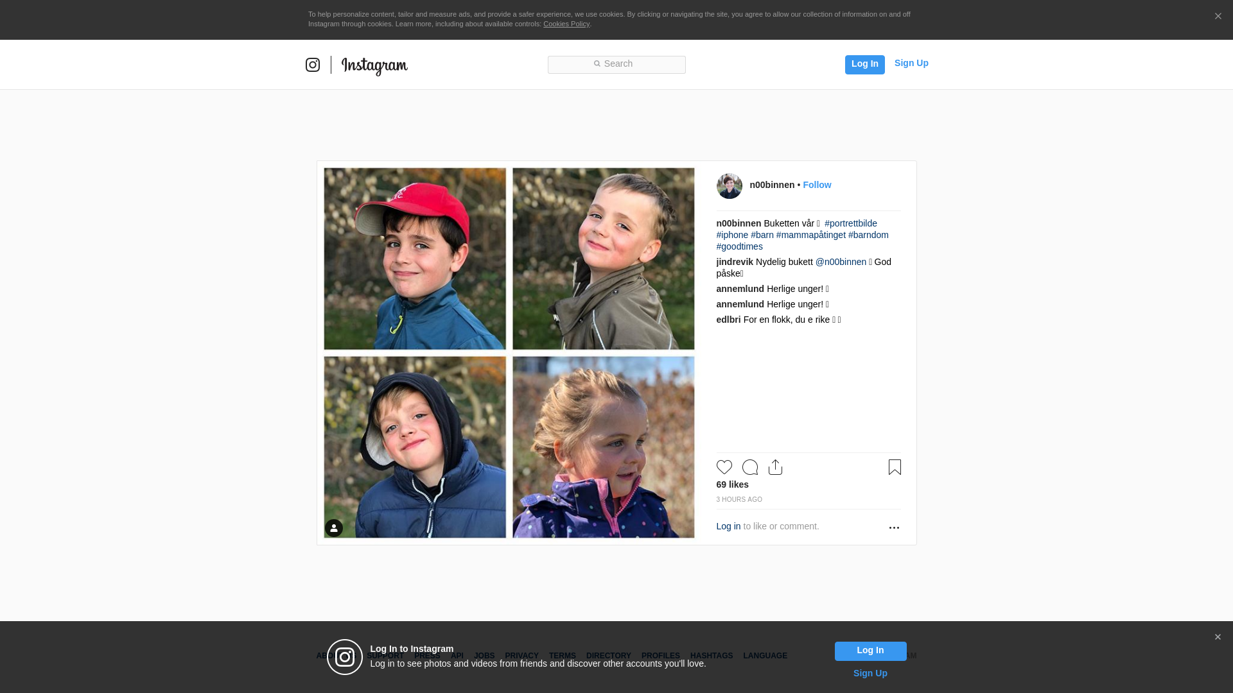The width and height of the screenshot is (1233, 693).
Task: Click the @n00binnen mention in comment
Action: pos(841,262)
